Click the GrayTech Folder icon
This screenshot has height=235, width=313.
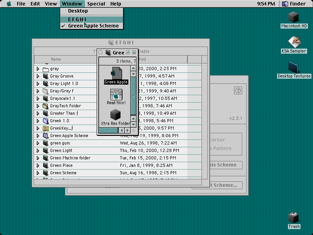pyautogui.click(x=46, y=106)
